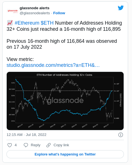Open the studio.glassnode.com metrics link
This screenshot has width=132, height=165.
click(53, 65)
